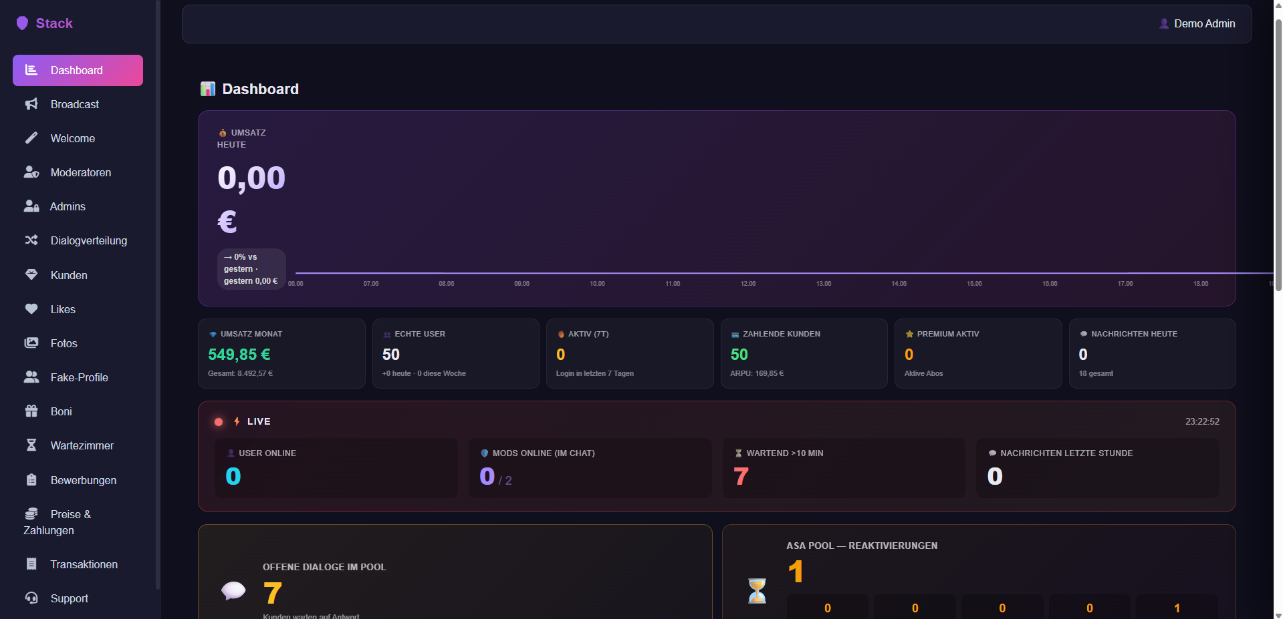
Task: Click the star icon on Premium Aktiv card
Action: tap(909, 334)
